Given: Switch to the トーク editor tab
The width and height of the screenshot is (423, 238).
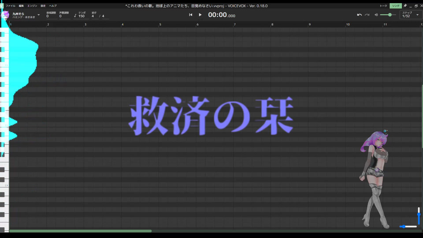Looking at the screenshot, I should tap(383, 6).
